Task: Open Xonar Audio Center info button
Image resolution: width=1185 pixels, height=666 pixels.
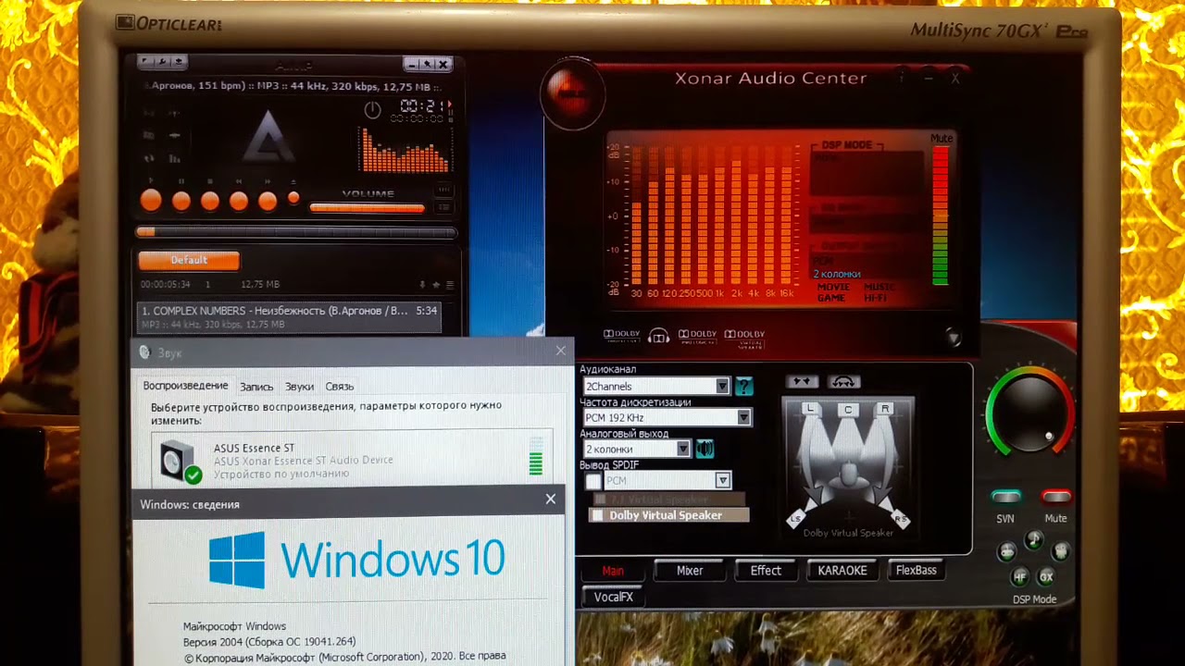Action: pyautogui.click(x=902, y=79)
